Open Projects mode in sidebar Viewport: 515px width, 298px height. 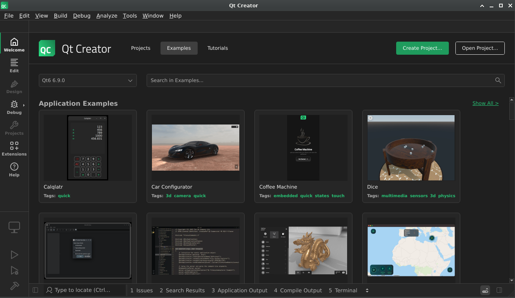pyautogui.click(x=14, y=128)
